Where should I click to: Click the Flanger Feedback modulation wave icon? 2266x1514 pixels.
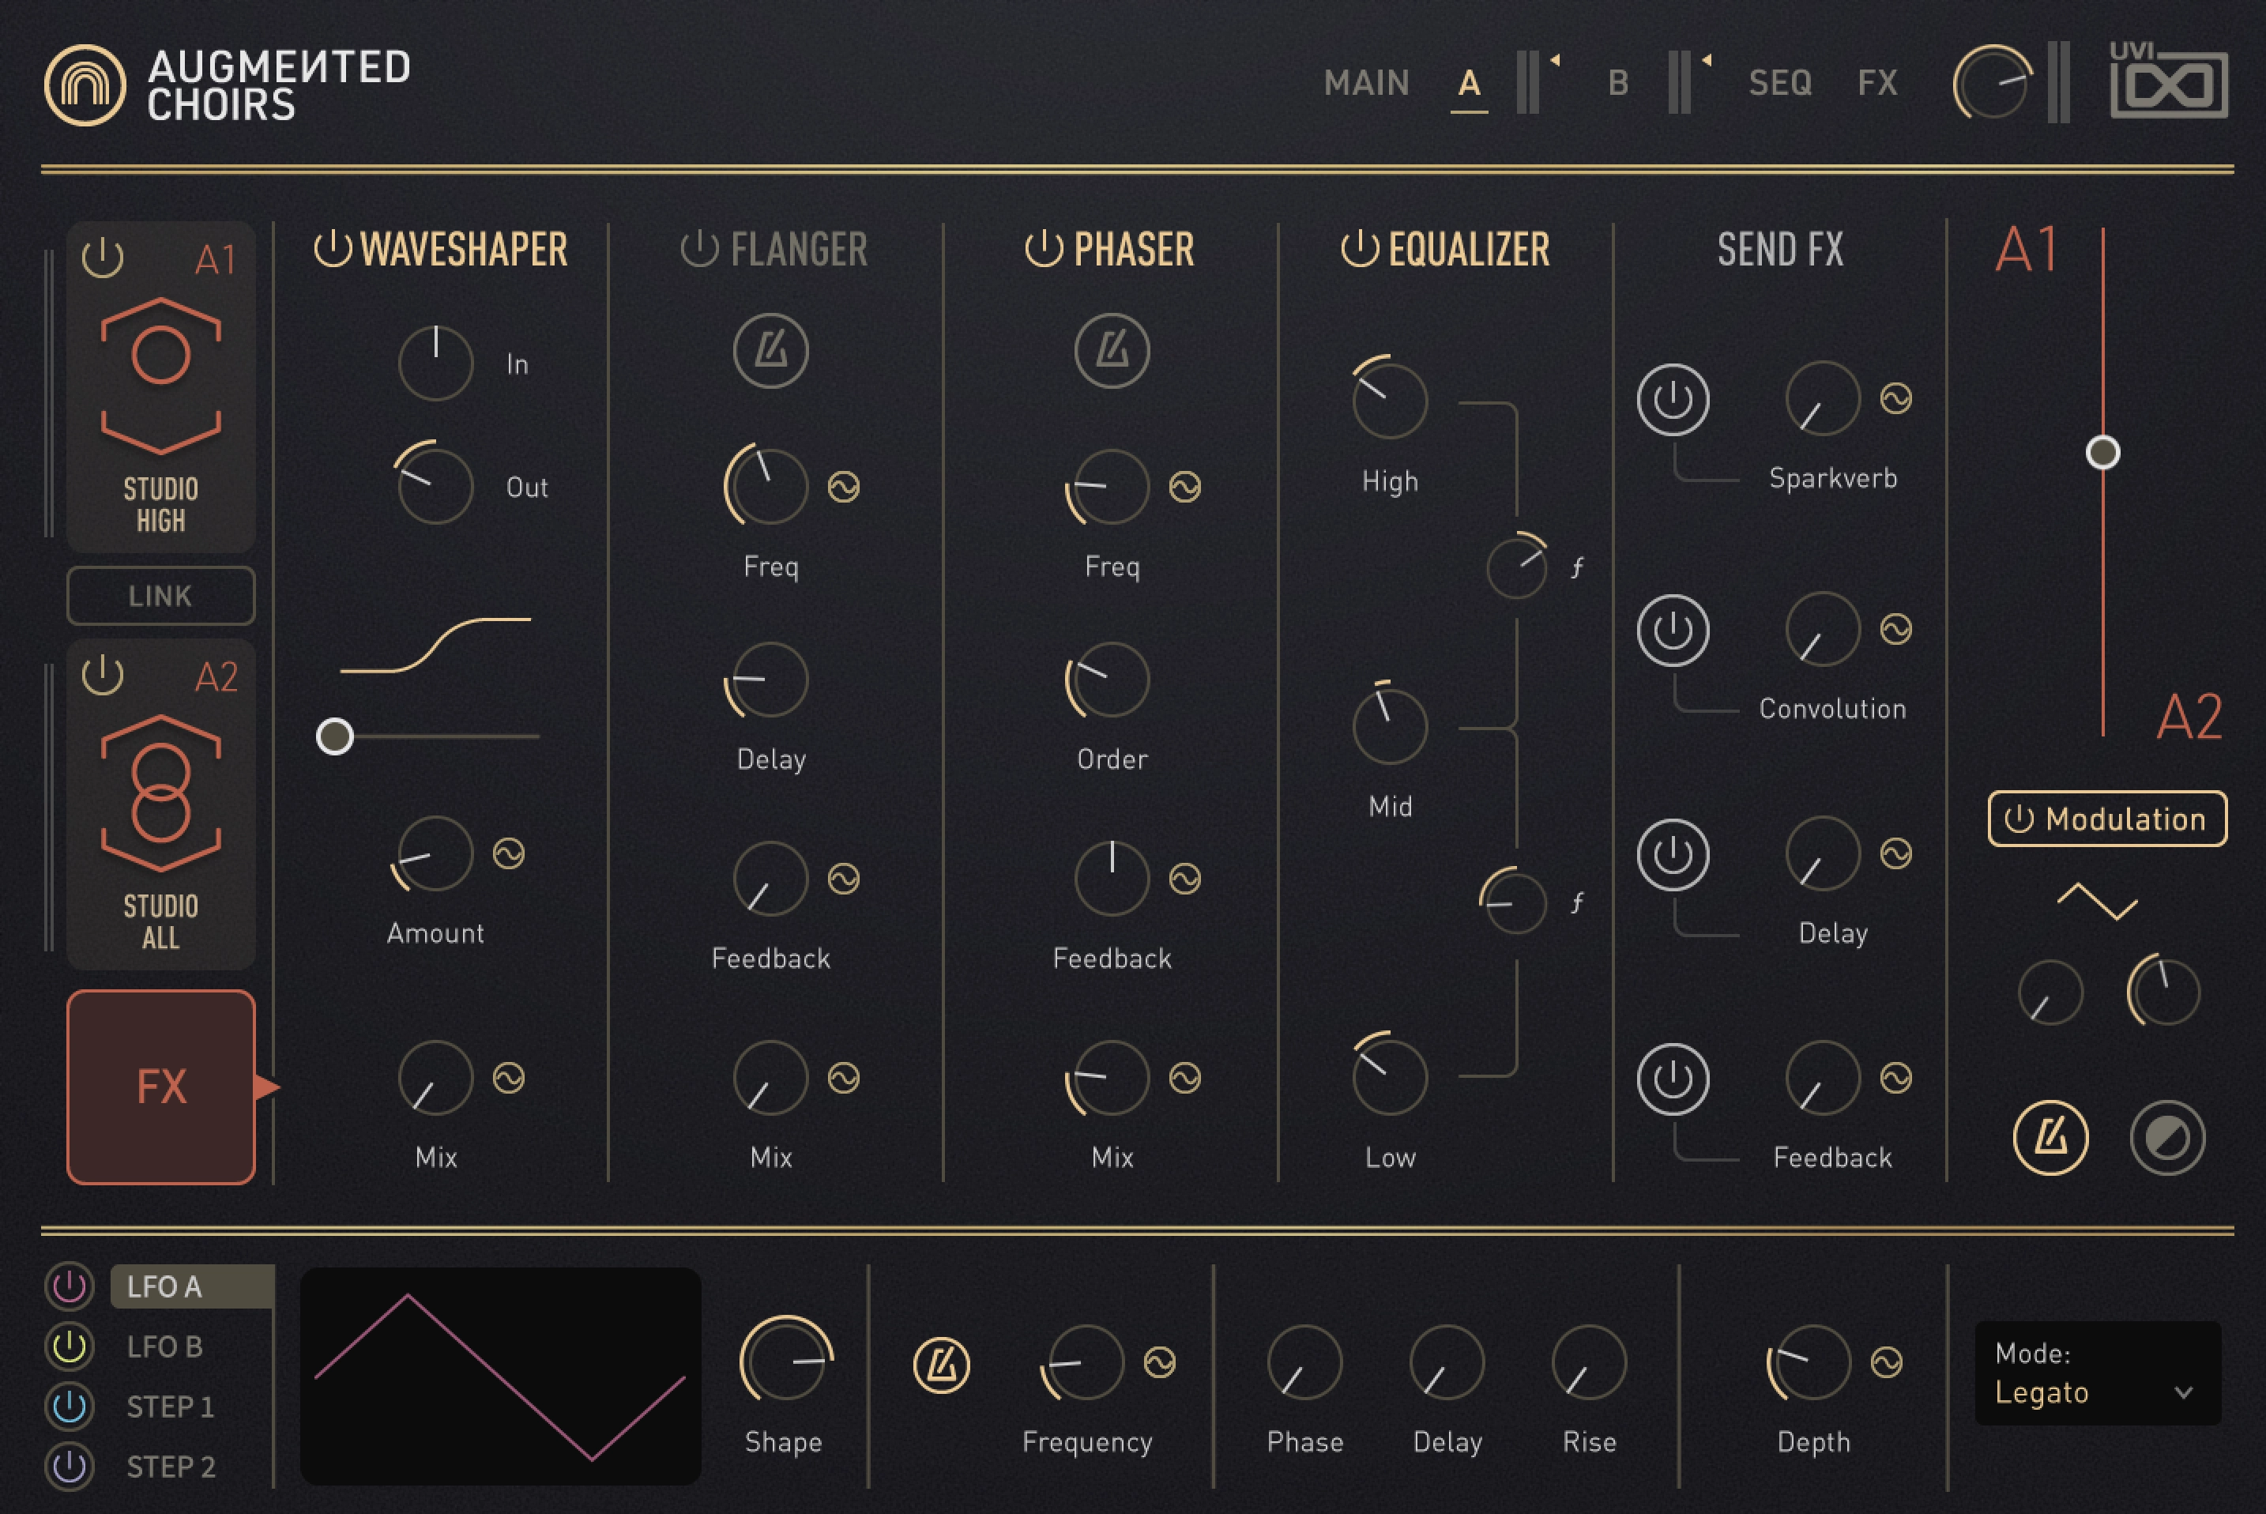pyautogui.click(x=844, y=879)
